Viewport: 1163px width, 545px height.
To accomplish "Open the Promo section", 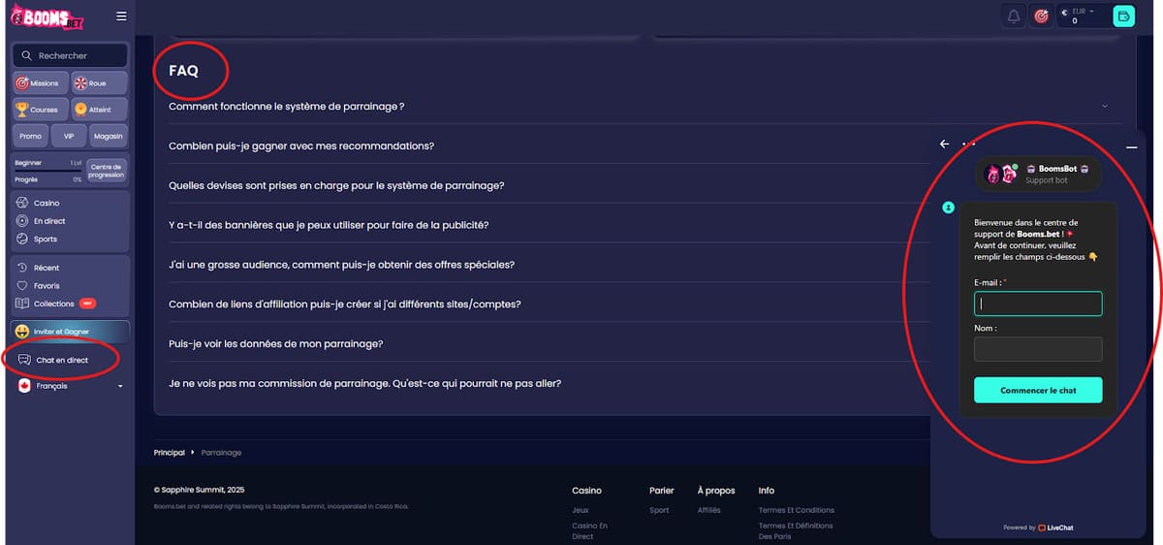I will click(x=31, y=136).
